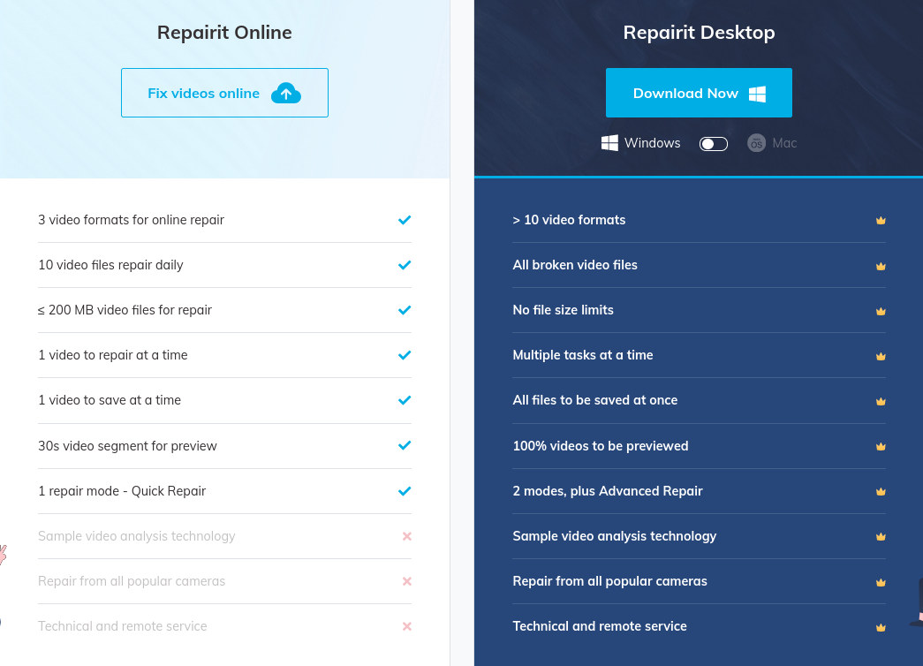Click the checkmark for 3 video formats row
The width and height of the screenshot is (923, 666).
(405, 220)
